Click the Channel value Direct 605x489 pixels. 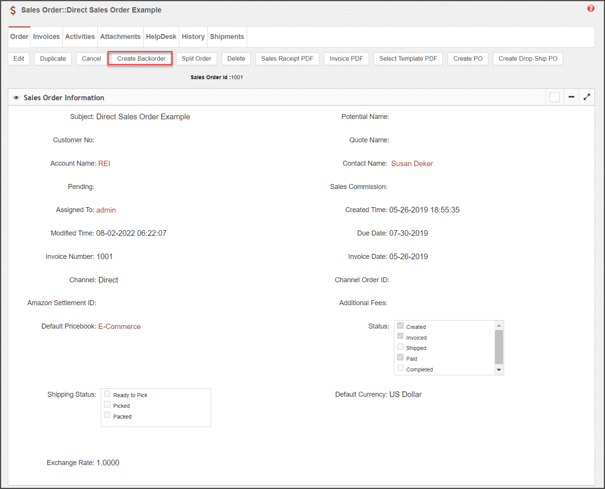pos(108,280)
